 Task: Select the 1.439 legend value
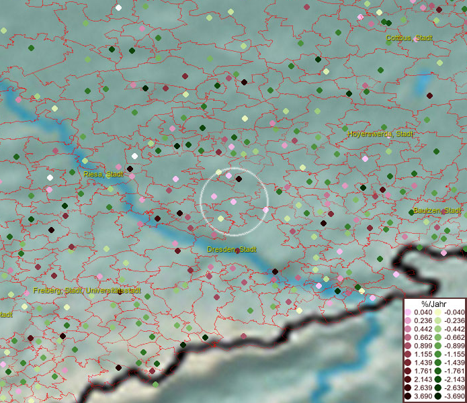[423, 363]
